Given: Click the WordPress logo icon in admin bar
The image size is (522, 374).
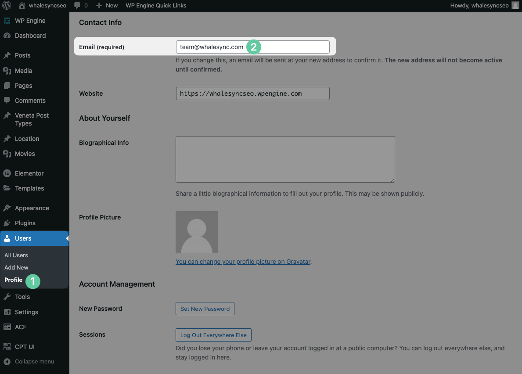Looking at the screenshot, I should click(x=7, y=5).
